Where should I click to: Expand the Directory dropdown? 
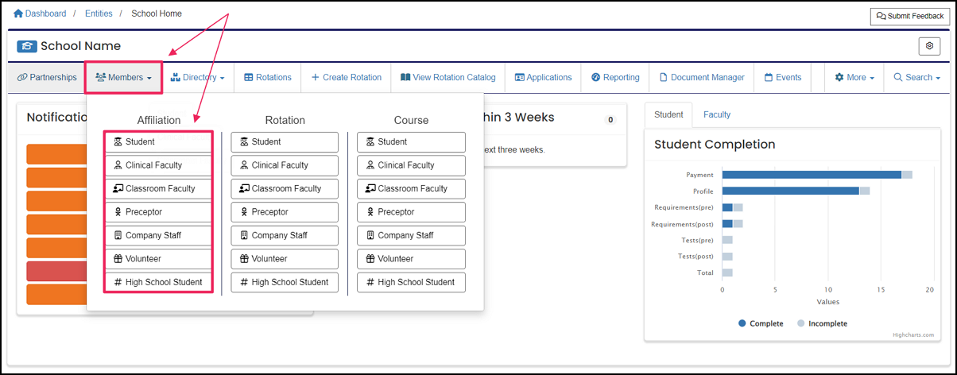tap(198, 77)
